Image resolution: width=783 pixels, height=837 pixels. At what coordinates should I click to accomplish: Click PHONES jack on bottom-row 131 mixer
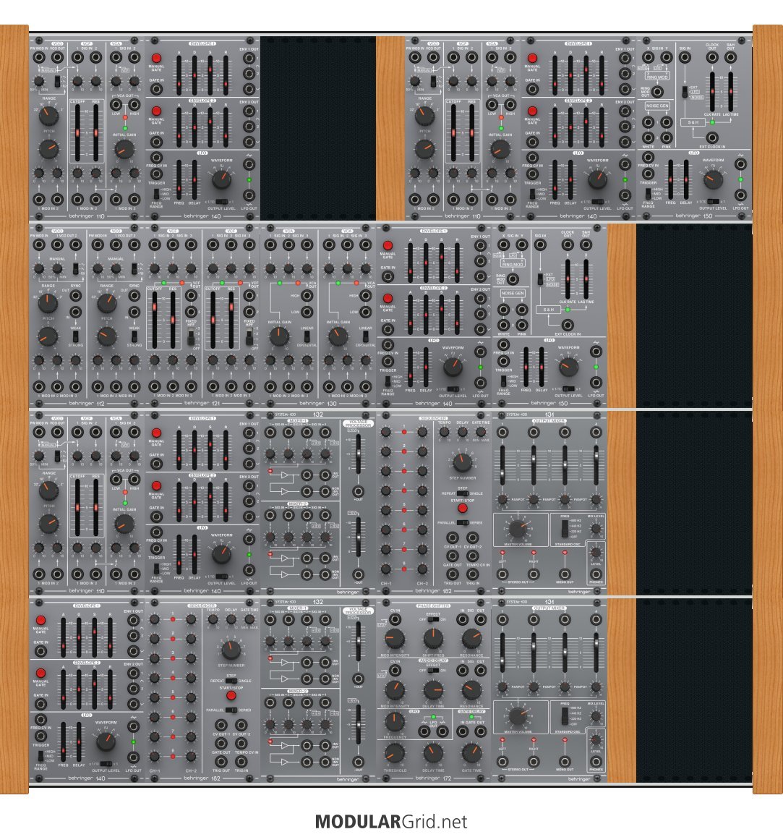point(596,762)
